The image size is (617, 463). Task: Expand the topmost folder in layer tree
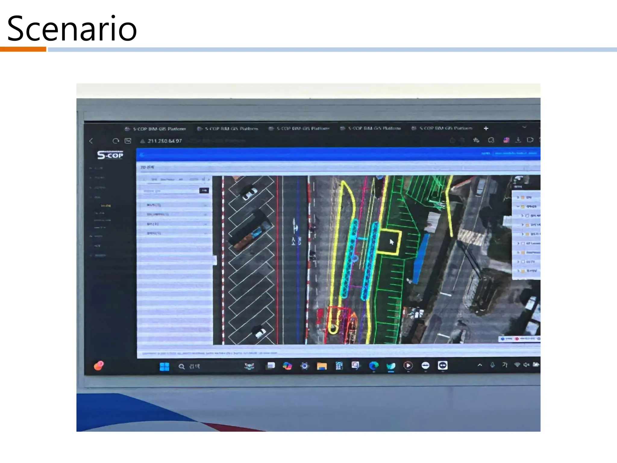coord(518,197)
